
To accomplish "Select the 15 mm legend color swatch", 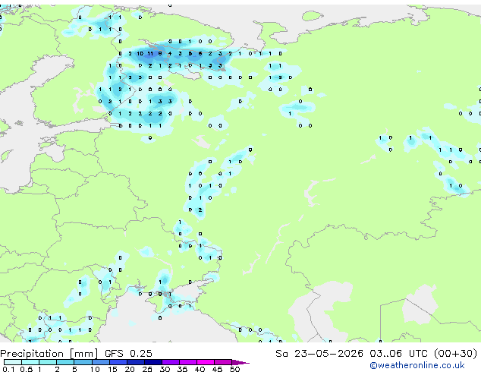I will coord(118,362).
